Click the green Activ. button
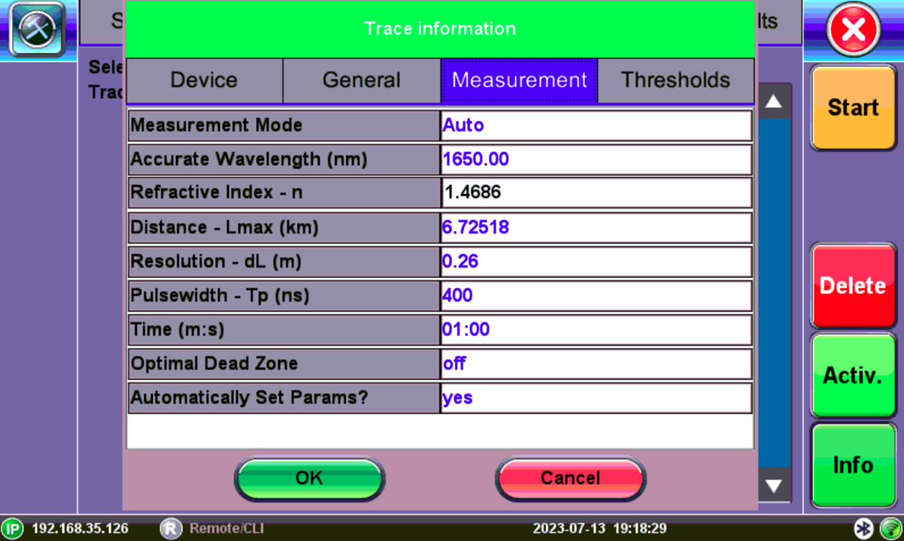The width and height of the screenshot is (904, 541). click(853, 375)
